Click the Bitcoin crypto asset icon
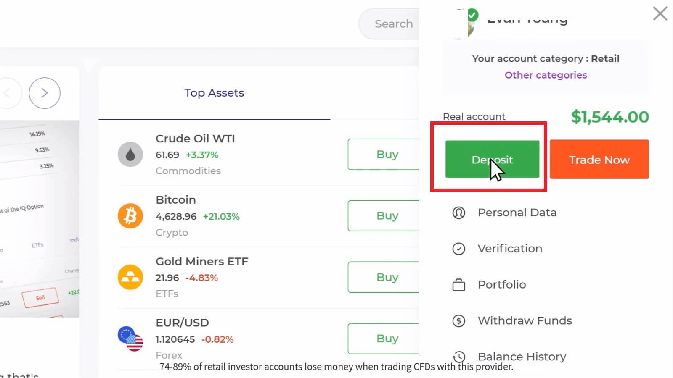673x378 pixels. (130, 215)
